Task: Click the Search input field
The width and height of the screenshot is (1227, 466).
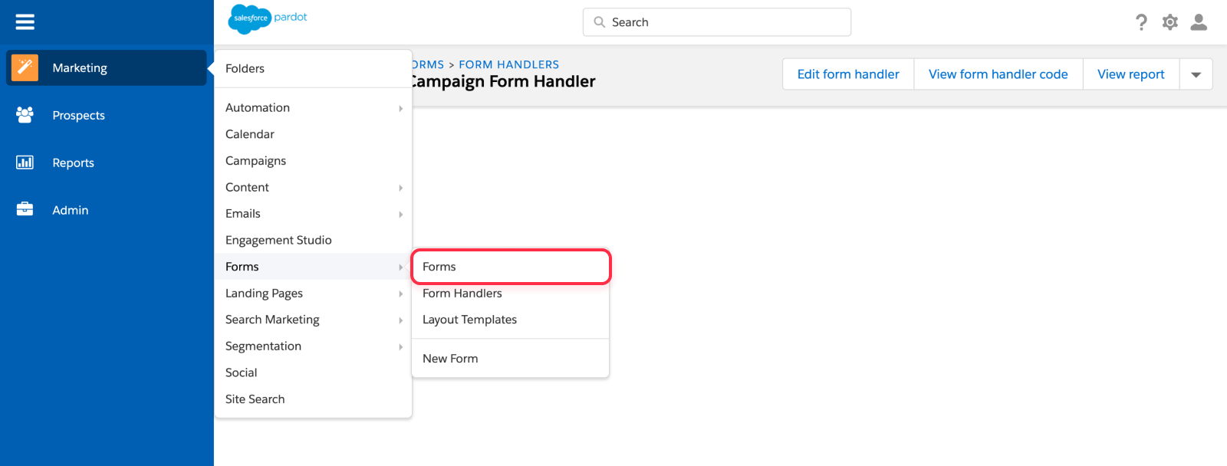Action: click(717, 21)
